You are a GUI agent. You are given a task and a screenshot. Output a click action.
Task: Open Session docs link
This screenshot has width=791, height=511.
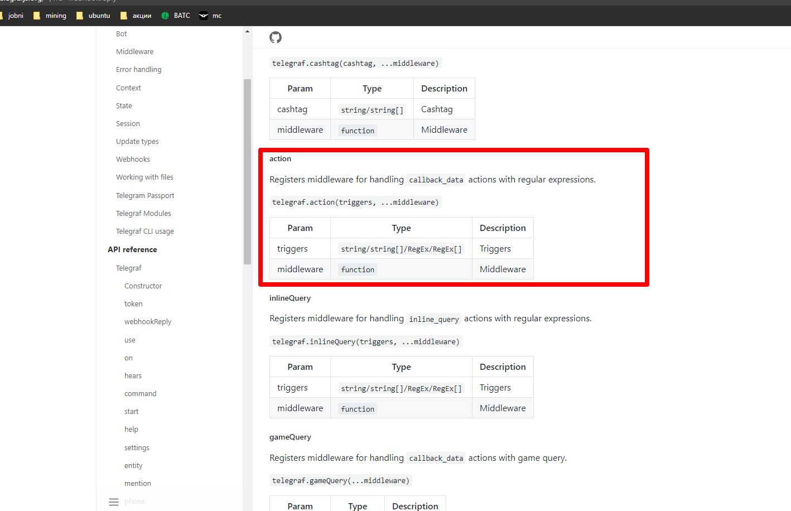click(128, 124)
